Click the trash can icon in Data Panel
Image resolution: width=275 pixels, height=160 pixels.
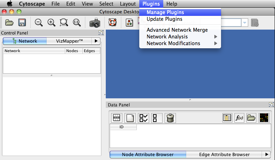pyautogui.click(x=170, y=118)
